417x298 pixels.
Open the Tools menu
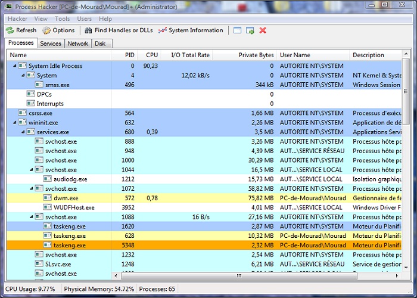pyautogui.click(x=62, y=19)
